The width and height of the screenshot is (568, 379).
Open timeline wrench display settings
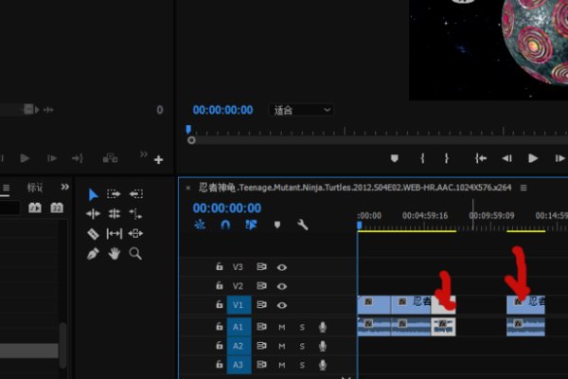pos(303,226)
